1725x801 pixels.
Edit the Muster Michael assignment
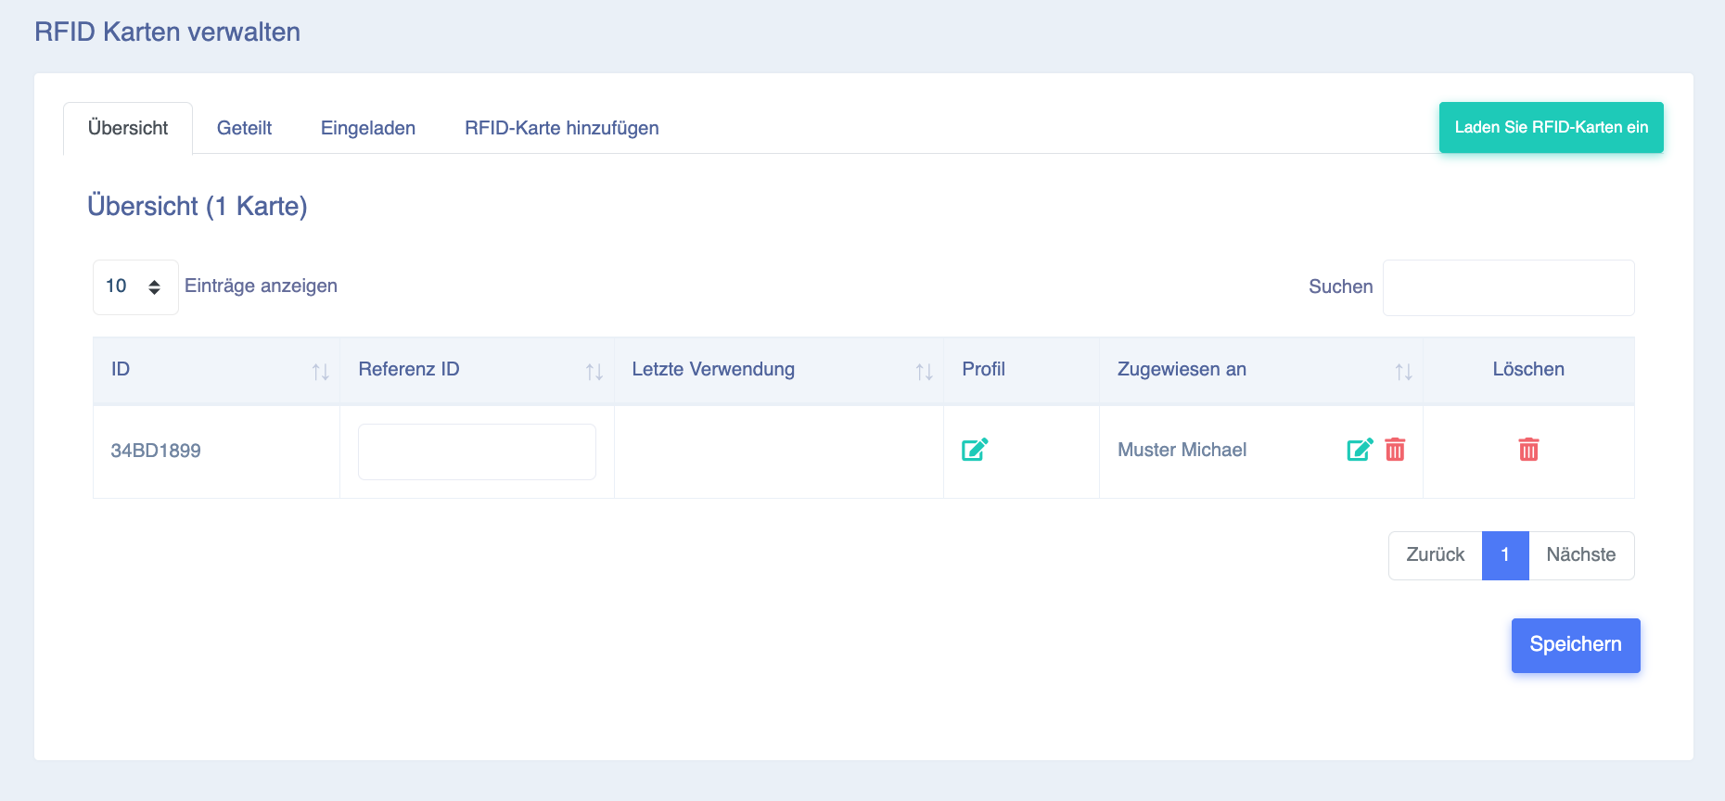(x=1360, y=450)
